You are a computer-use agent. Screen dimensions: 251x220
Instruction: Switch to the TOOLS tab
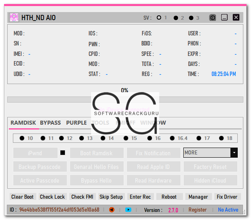click(x=100, y=123)
